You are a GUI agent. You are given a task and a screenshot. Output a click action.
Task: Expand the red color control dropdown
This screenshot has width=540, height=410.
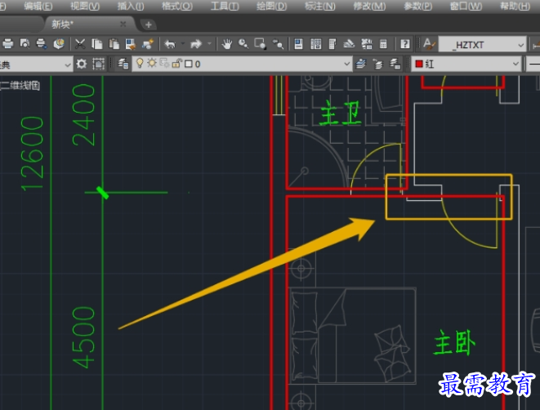click(x=515, y=64)
